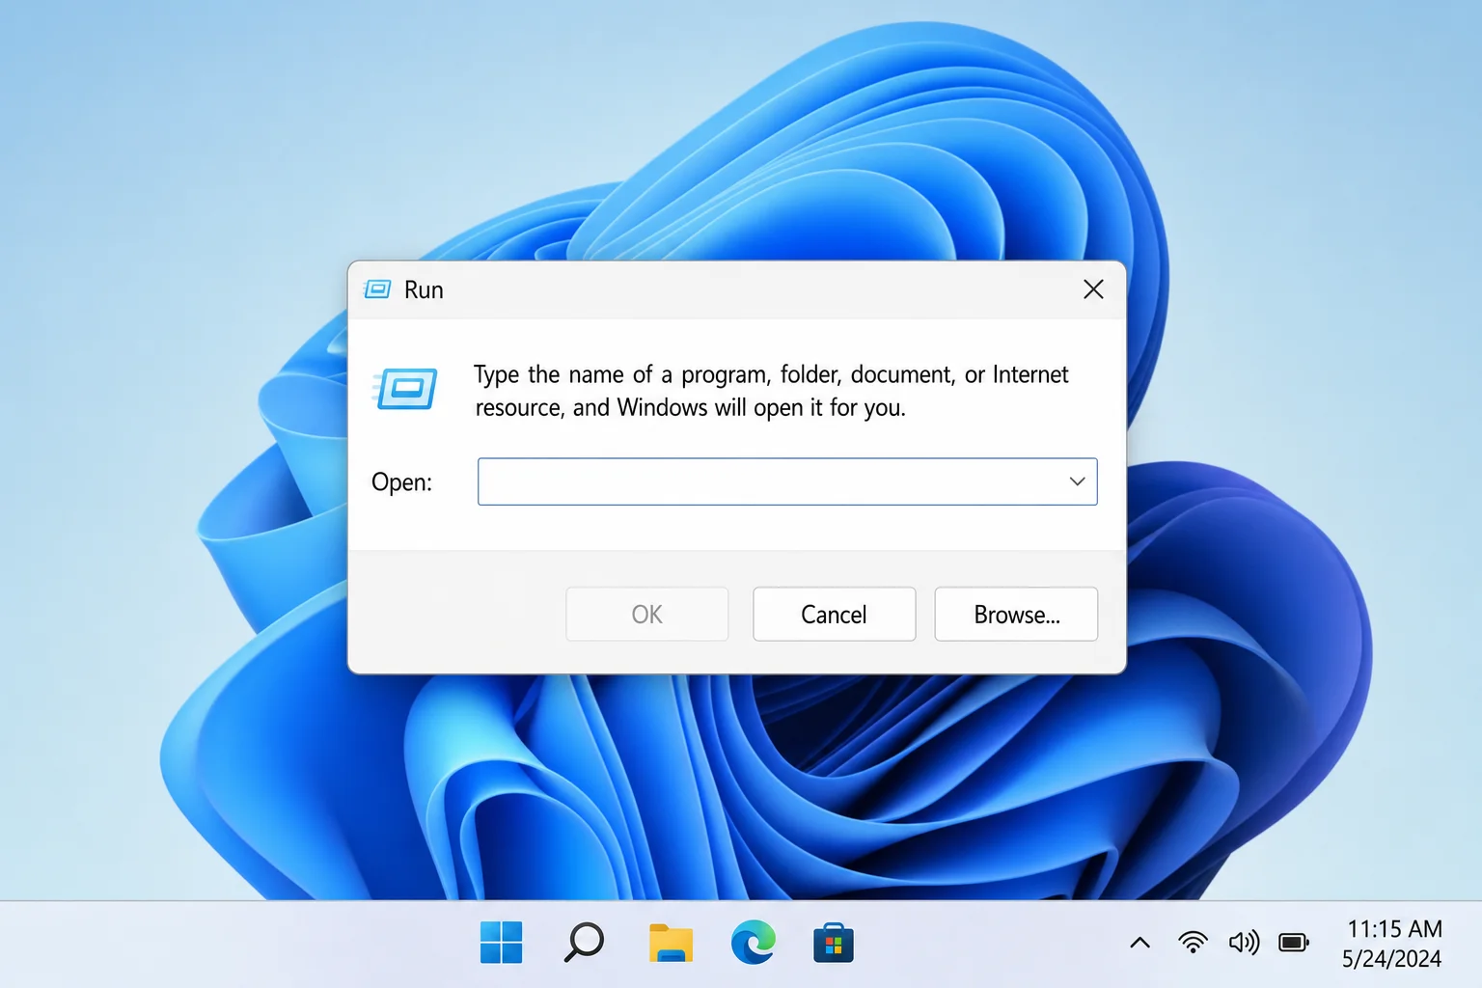
Task: Open the Browse... file picker
Action: 1017,614
